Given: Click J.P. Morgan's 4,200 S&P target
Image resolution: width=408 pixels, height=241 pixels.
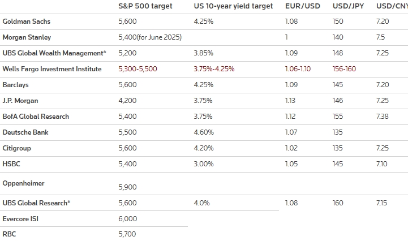Looking at the screenshot, I should pyautogui.click(x=128, y=101).
